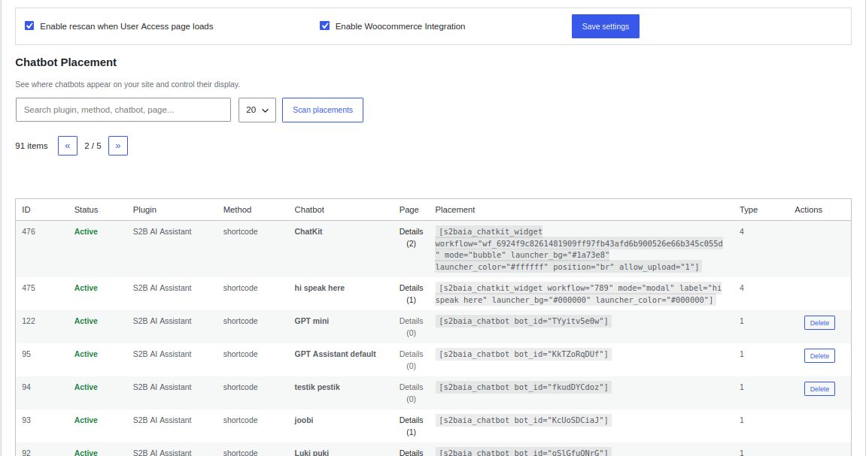Delete the GPT Assistant default placement
Viewport: 866px width, 456px height.
tap(819, 355)
